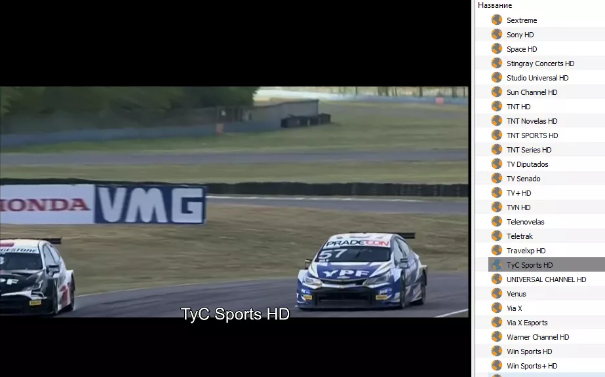Click the icon next to TV+ HD
Image resolution: width=605 pixels, height=377 pixels.
coord(497,192)
